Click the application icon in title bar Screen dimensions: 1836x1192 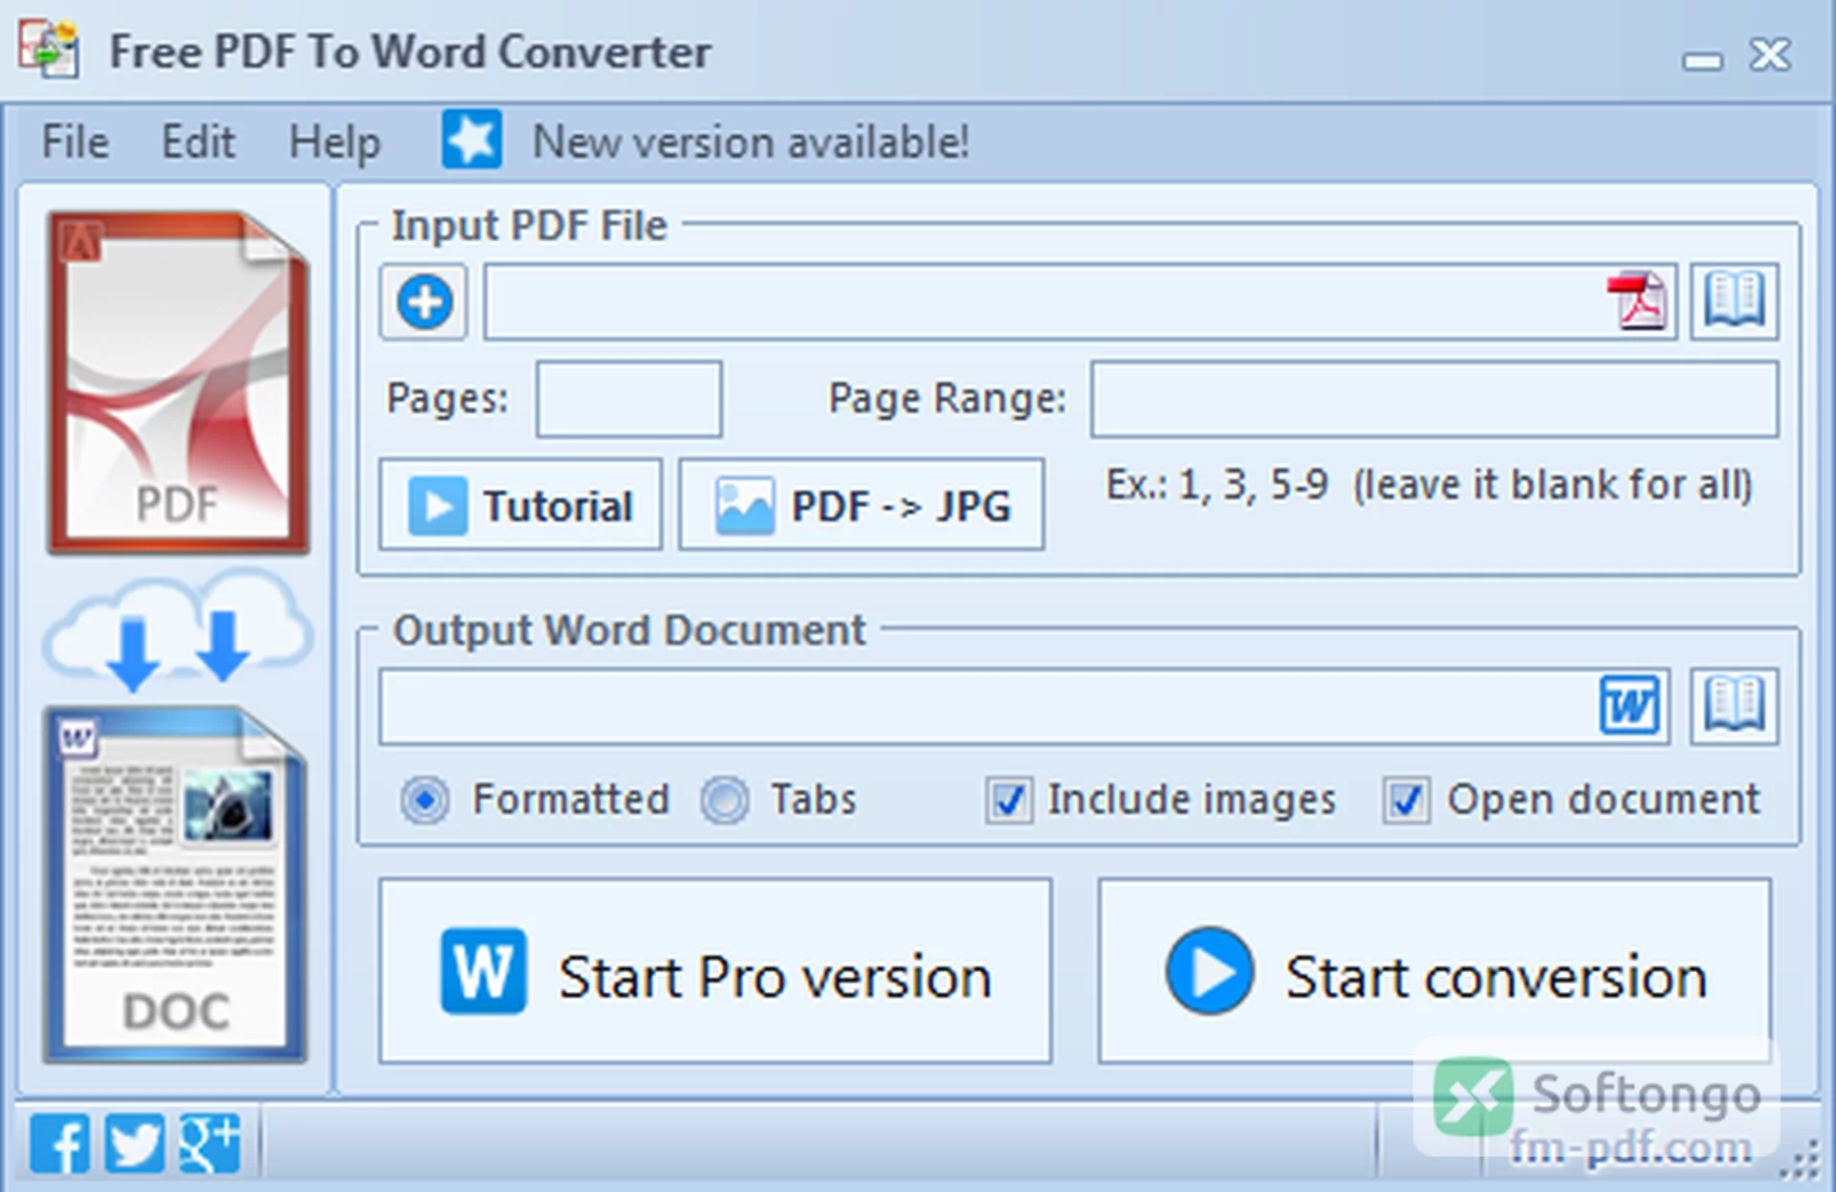point(48,50)
